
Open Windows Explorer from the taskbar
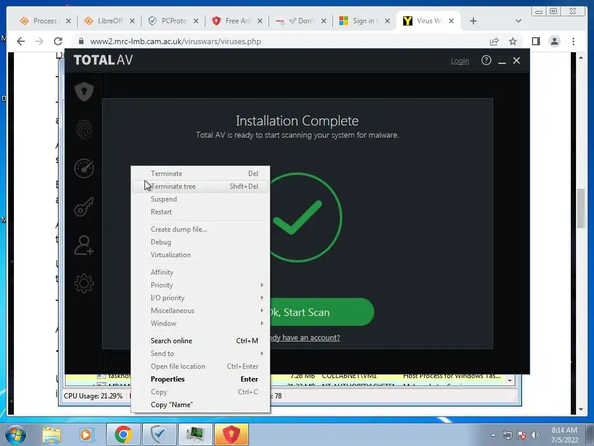pos(52,434)
